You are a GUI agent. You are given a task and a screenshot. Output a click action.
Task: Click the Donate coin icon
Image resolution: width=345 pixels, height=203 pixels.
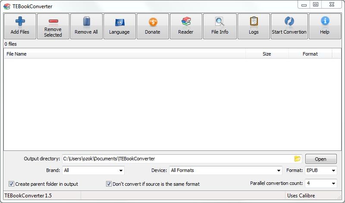point(153,22)
